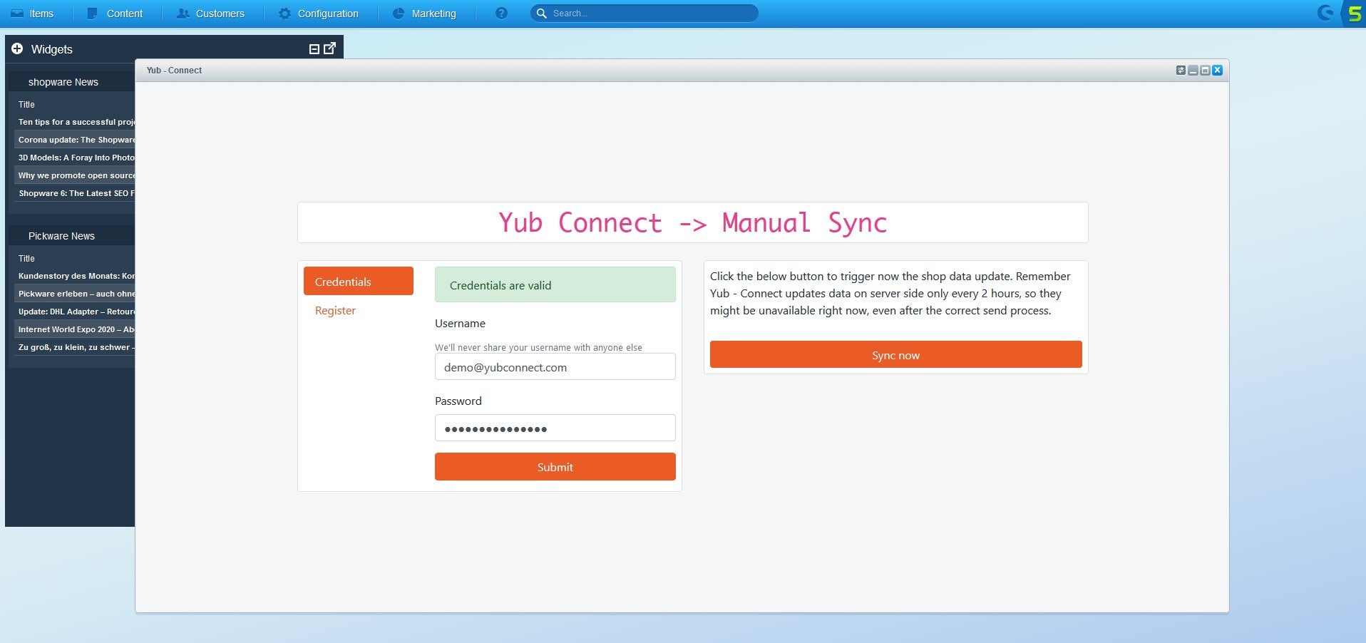Click the Widgets panel title
Screen dimensions: 1366x643
(x=52, y=49)
